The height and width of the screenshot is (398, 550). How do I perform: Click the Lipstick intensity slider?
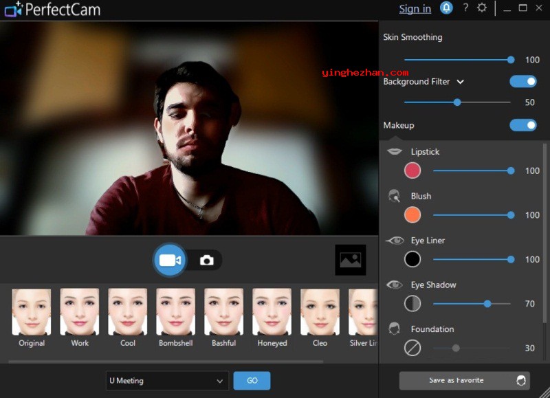[x=472, y=170]
